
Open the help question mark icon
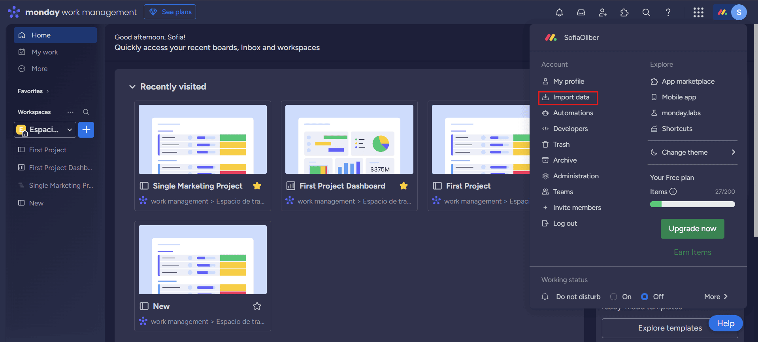[x=668, y=13]
